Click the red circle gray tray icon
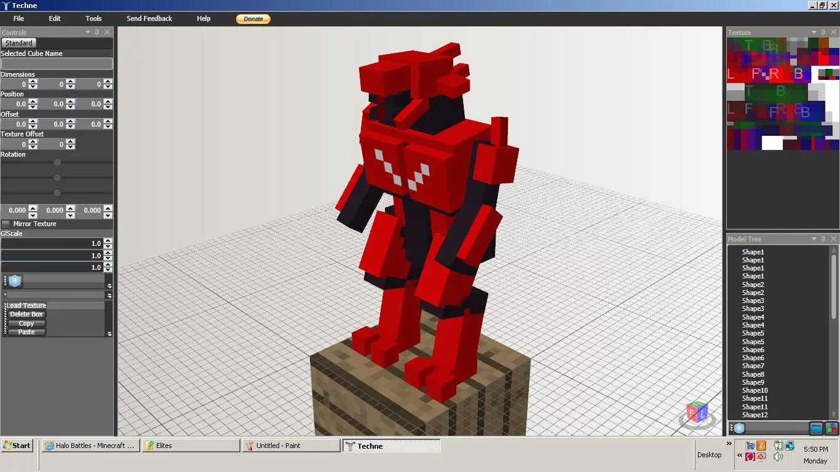 pos(761,457)
